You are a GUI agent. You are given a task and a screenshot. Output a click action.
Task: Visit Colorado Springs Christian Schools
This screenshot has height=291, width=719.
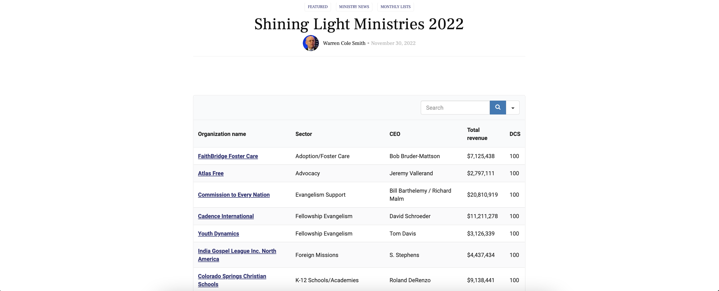(232, 280)
